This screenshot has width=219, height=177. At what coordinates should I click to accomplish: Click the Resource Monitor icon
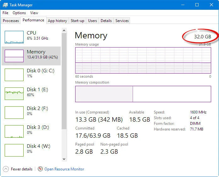[40, 169]
